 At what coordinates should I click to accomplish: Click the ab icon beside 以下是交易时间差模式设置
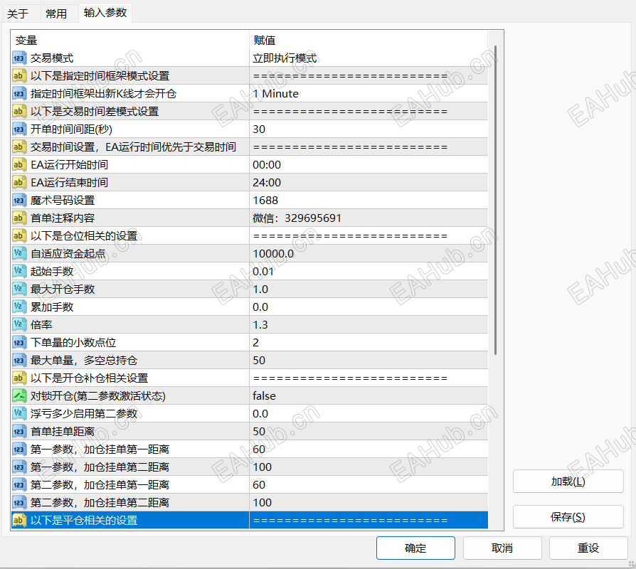pyautogui.click(x=18, y=112)
